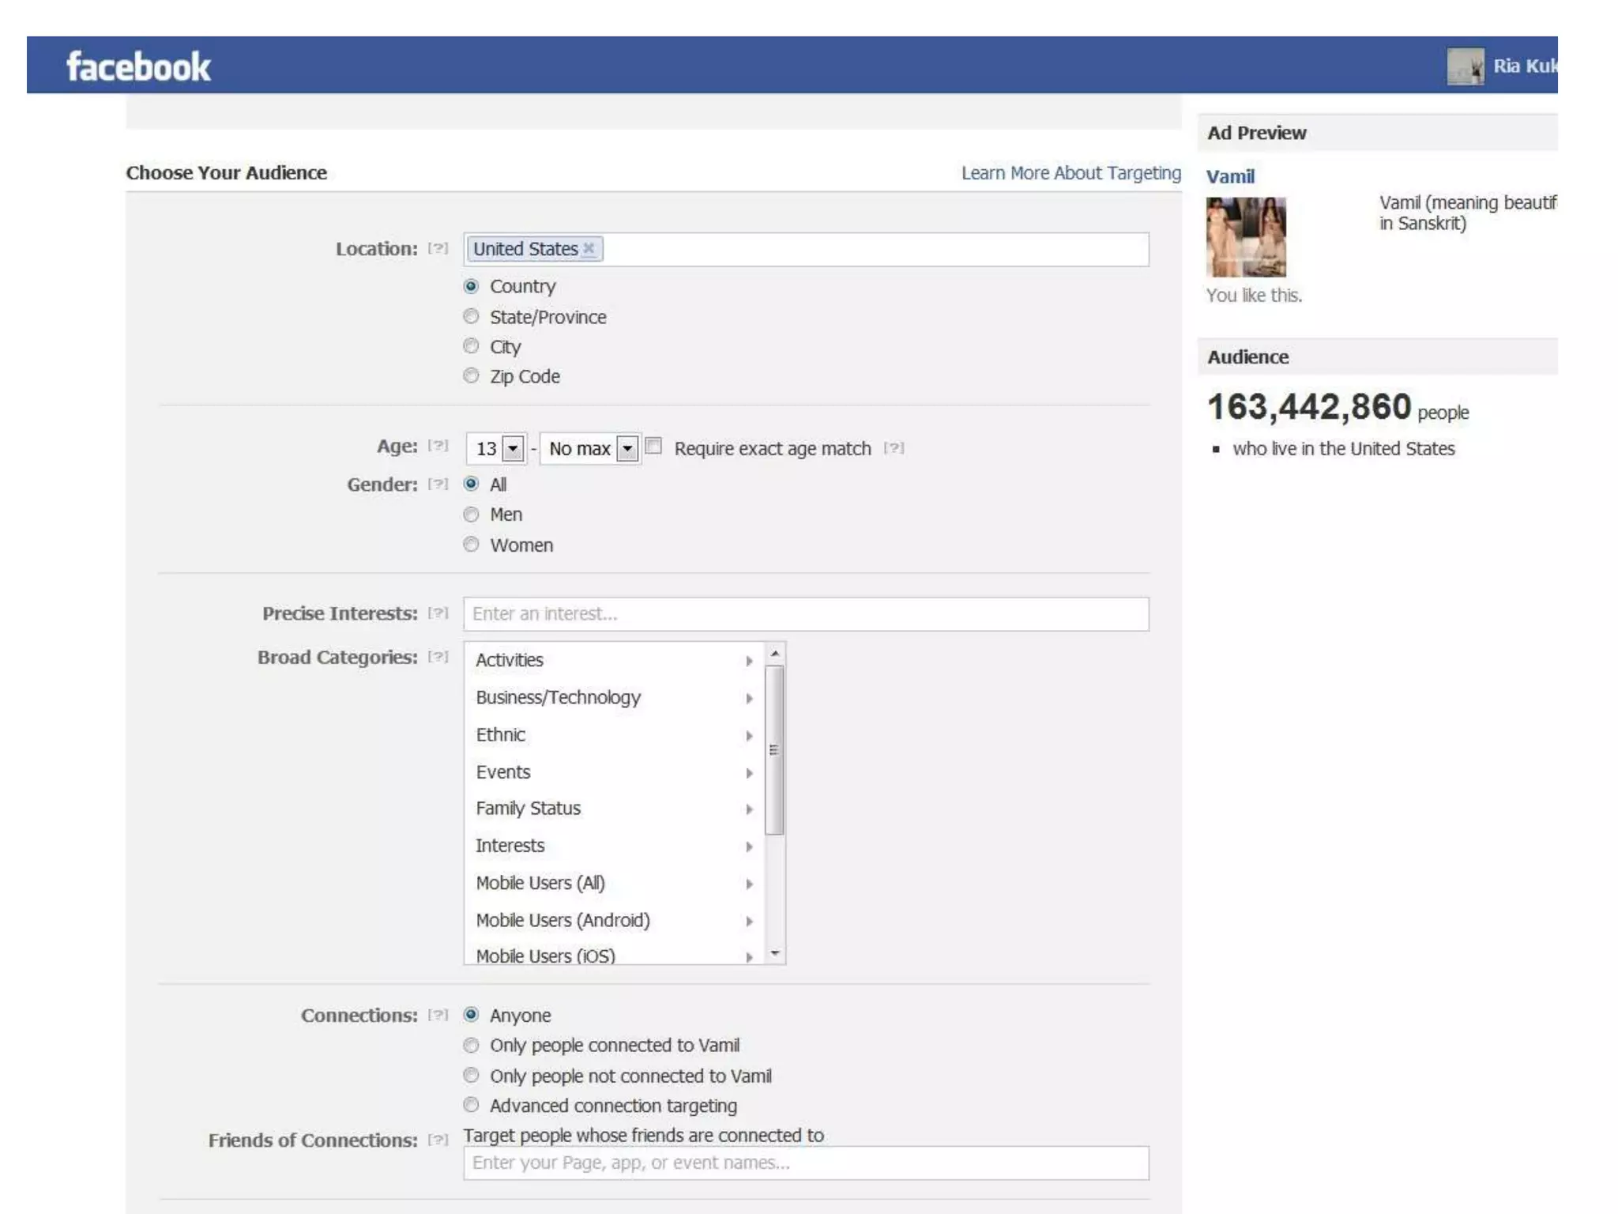Viewport: 1618px width, 1214px height.
Task: Click help icon for exact age match
Action: point(894,448)
